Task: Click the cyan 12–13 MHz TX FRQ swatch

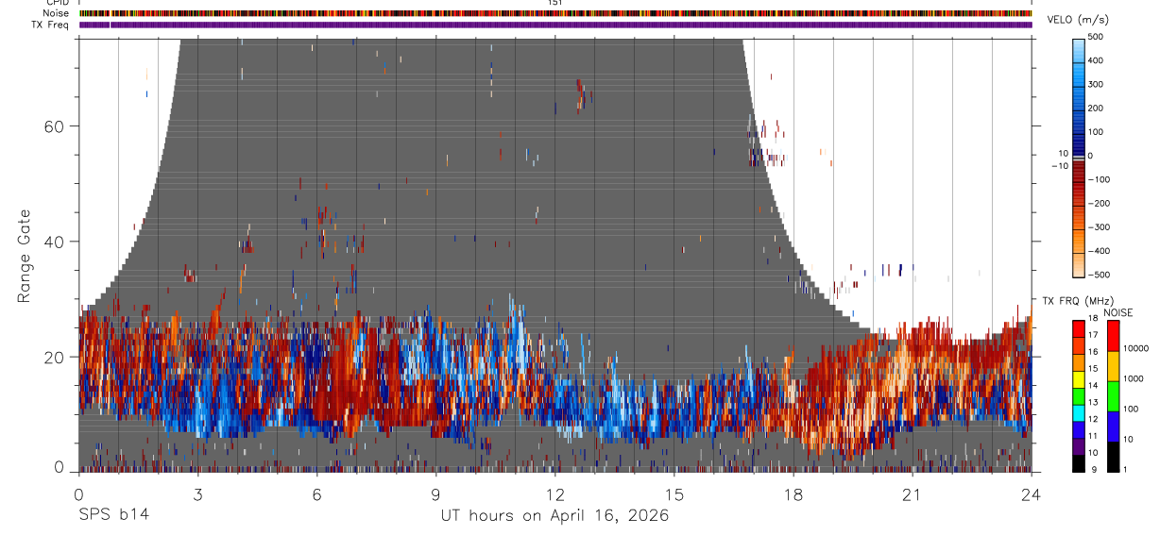Action: [1078, 413]
